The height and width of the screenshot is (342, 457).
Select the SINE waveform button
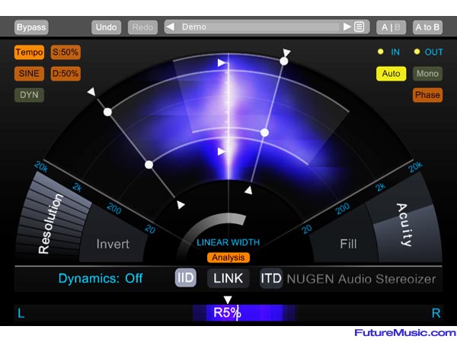pos(29,74)
